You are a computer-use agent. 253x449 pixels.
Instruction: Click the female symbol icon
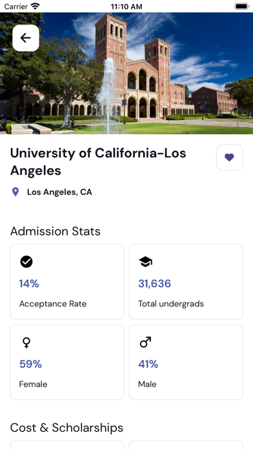[x=26, y=342]
